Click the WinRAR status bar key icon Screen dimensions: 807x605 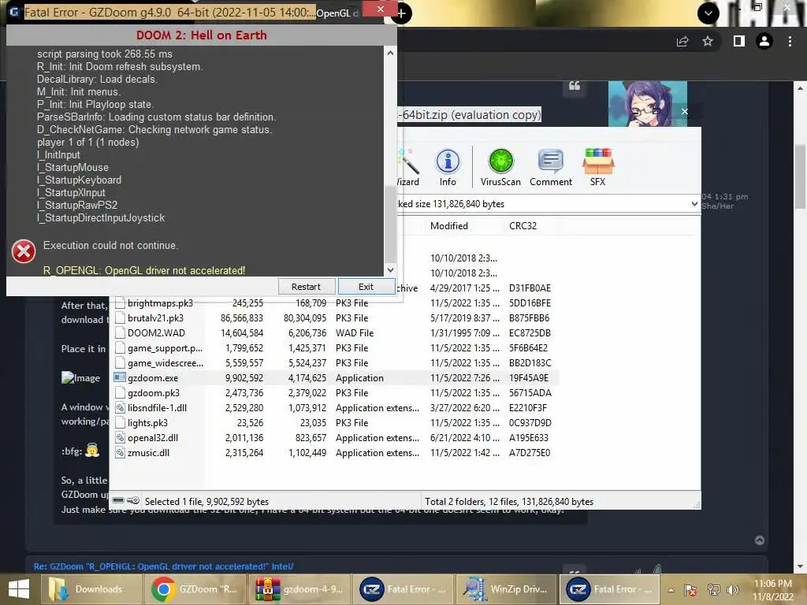click(133, 500)
